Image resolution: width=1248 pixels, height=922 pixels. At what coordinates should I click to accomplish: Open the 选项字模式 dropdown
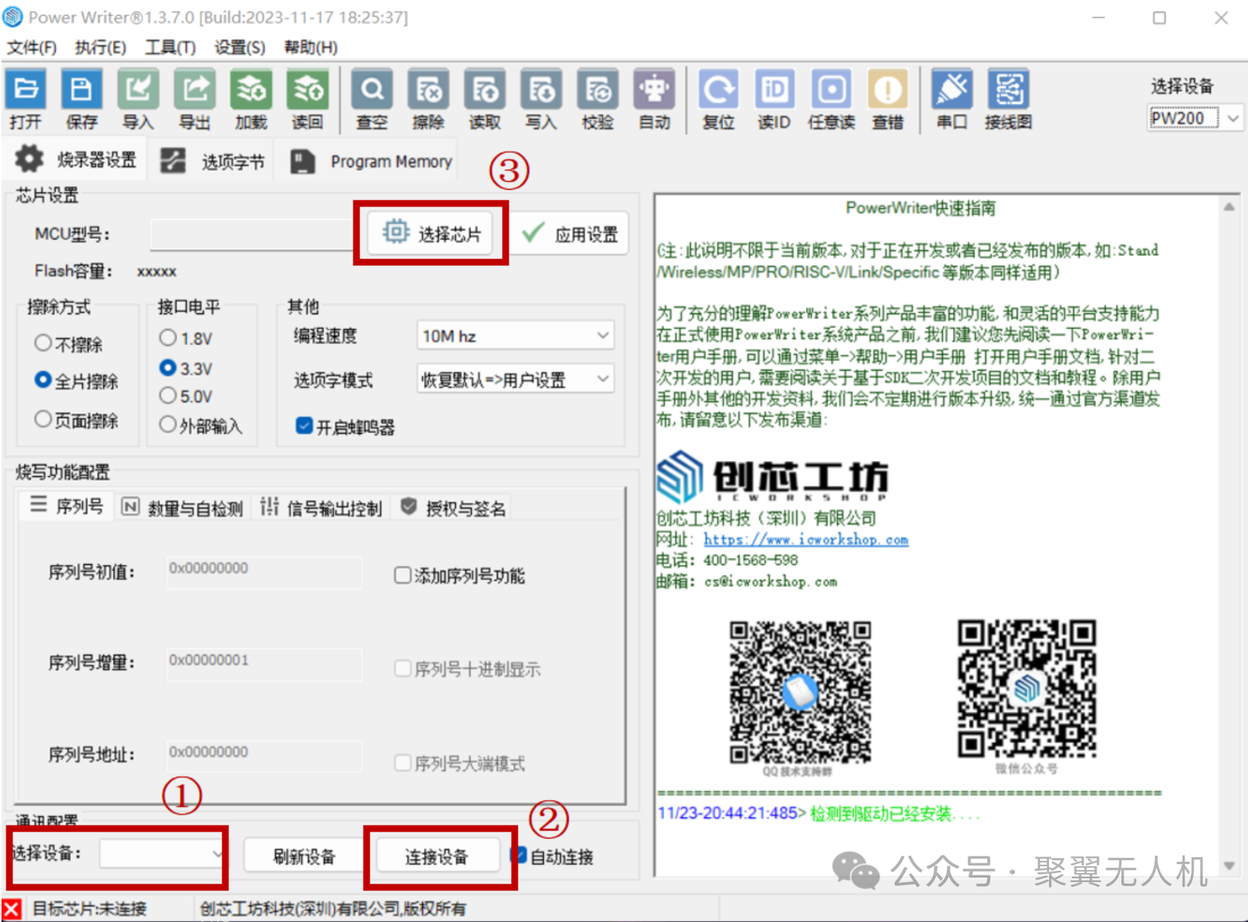point(515,380)
